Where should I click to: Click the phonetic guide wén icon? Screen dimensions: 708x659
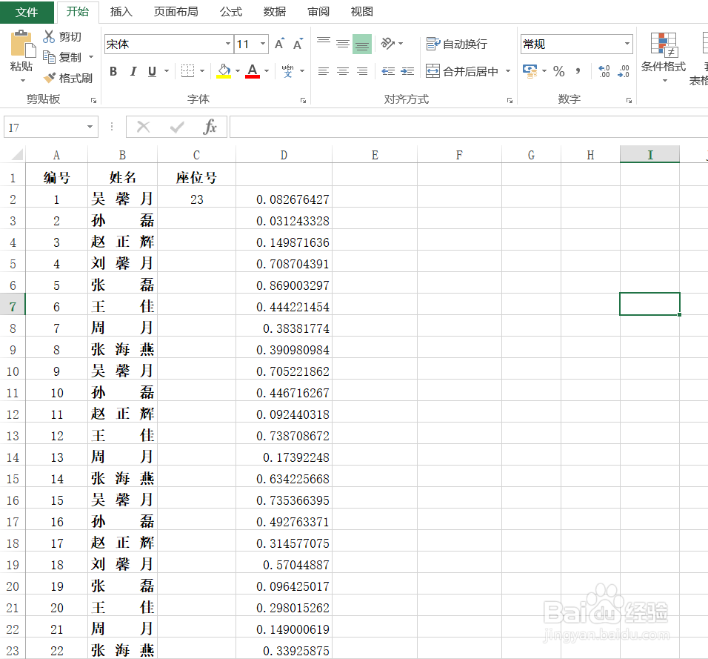287,71
